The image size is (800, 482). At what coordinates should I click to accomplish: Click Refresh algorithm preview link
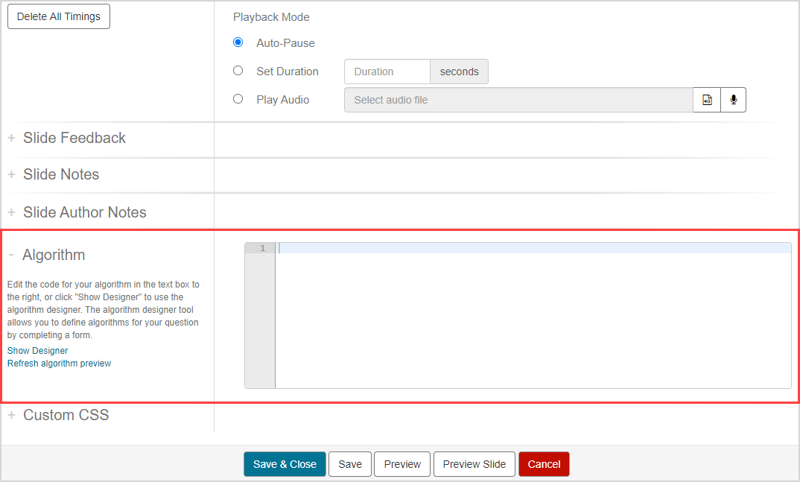click(59, 364)
